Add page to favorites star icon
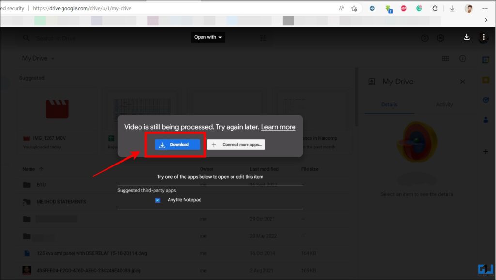 coord(354,9)
